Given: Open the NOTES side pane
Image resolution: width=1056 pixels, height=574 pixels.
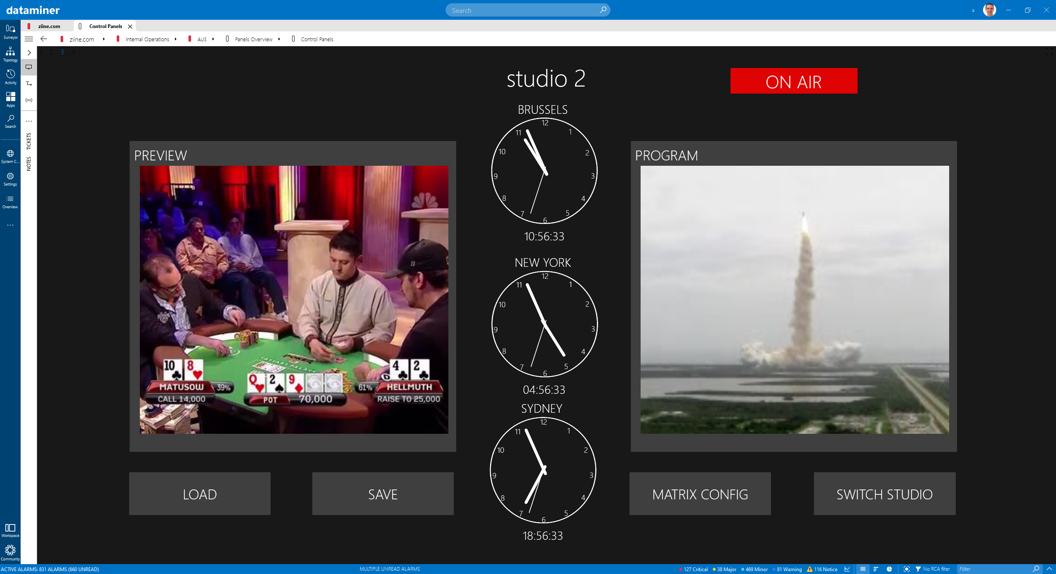Looking at the screenshot, I should [x=29, y=164].
